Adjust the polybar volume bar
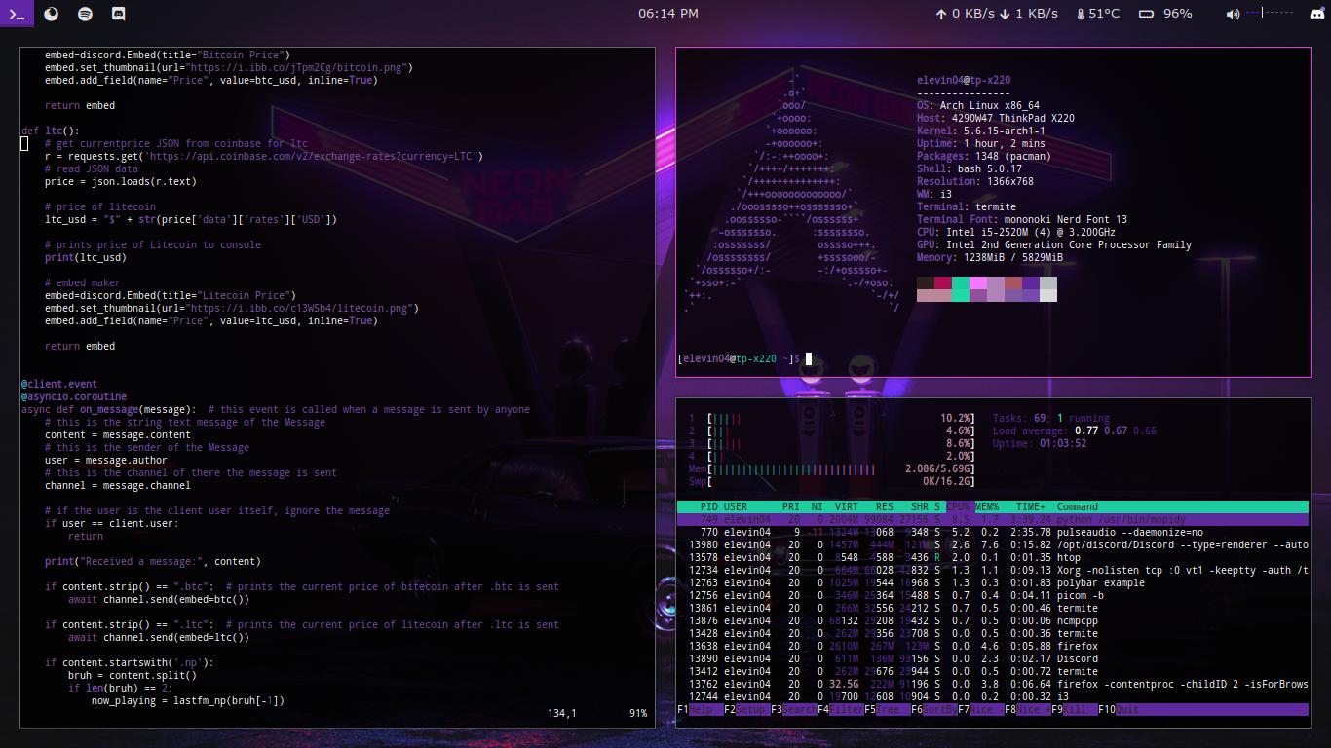Viewport: 1331px width, 748px height. (1269, 14)
